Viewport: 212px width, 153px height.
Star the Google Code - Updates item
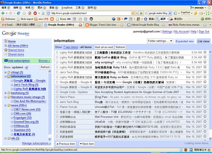[57, 92]
